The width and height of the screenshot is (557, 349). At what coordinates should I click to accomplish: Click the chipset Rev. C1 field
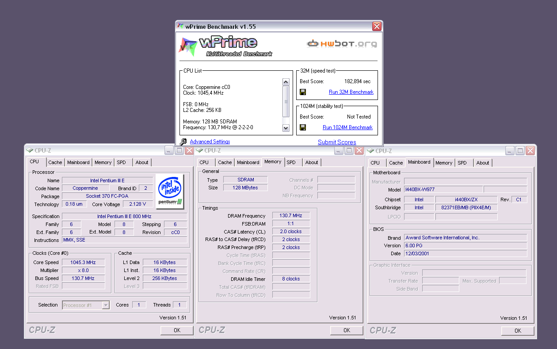[x=519, y=199]
